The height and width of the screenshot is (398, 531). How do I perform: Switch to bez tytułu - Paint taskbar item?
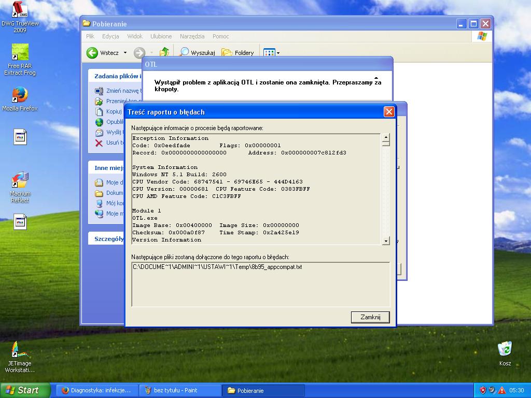click(180, 390)
